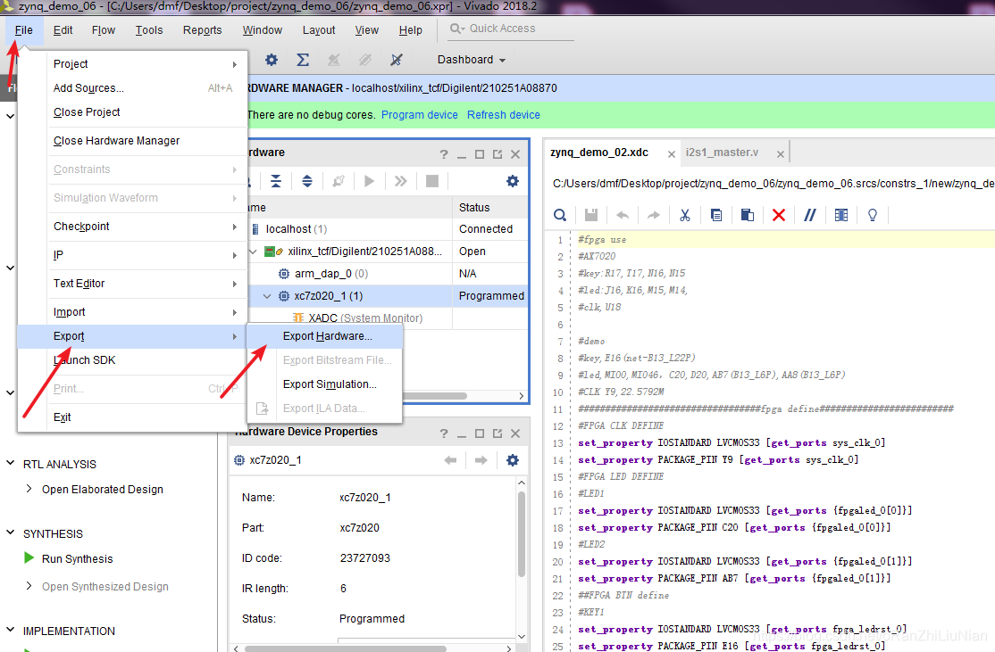This screenshot has width=995, height=652.
Task: Click the auto re-trigger icon in hardware toolbar
Action: tap(339, 181)
